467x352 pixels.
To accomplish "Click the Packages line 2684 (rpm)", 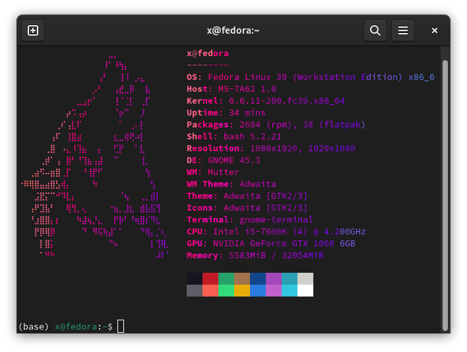I will 276,124.
